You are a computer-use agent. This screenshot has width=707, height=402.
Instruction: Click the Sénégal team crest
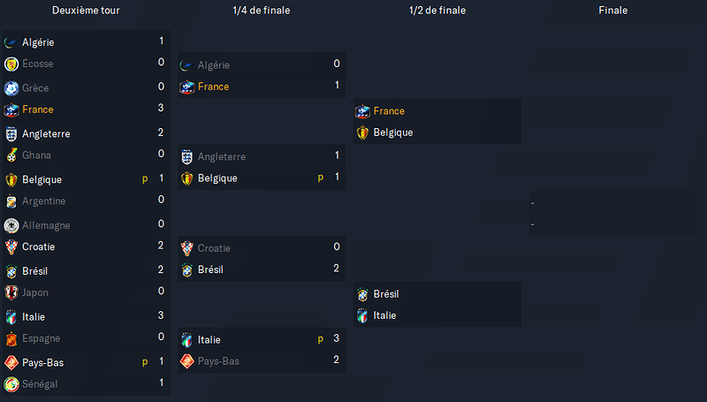point(11,384)
